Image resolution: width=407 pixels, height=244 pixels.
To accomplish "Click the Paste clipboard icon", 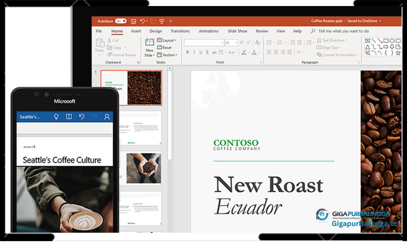I will tap(100, 43).
